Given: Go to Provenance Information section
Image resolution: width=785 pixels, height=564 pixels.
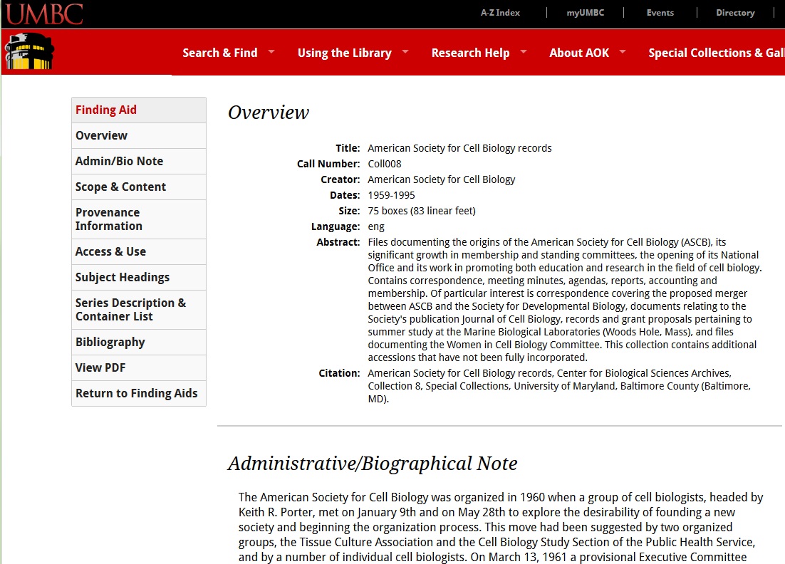Looking at the screenshot, I should tap(139, 219).
